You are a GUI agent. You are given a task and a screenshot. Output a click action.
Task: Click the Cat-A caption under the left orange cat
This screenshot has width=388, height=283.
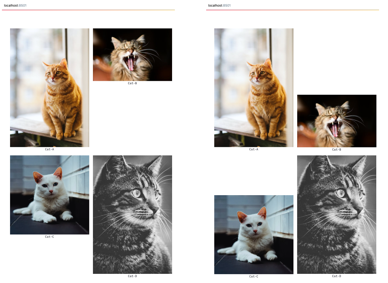tap(49, 149)
